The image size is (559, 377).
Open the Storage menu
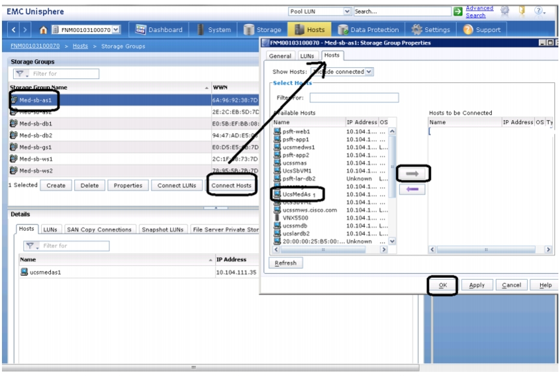(x=263, y=29)
